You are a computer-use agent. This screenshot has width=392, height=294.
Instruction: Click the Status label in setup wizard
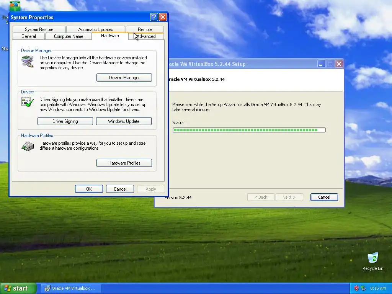tap(179, 122)
